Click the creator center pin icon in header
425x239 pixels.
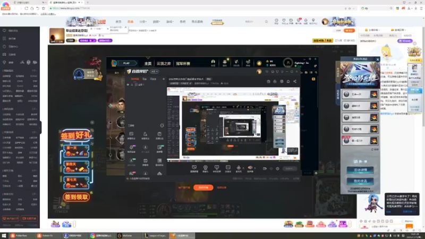313,21
